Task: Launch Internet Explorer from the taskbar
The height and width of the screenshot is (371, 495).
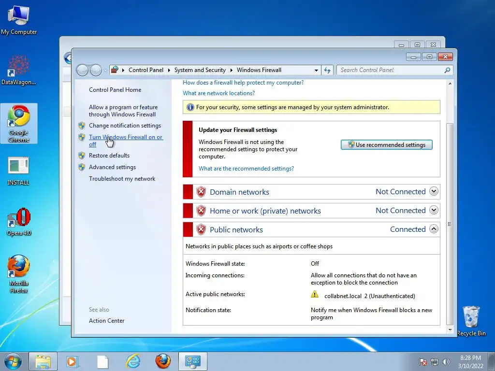Action: pyautogui.click(x=133, y=361)
